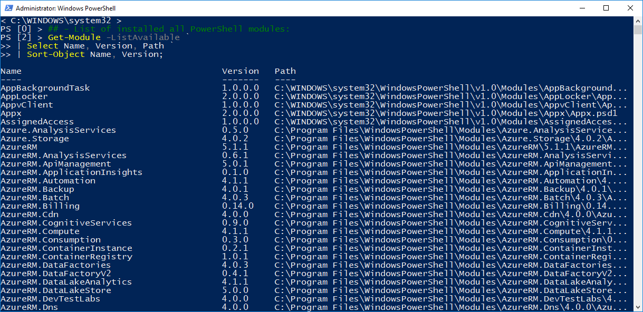Click the AzureRM.ContainerInstance module name
This screenshot has height=312, width=643.
tap(66, 248)
